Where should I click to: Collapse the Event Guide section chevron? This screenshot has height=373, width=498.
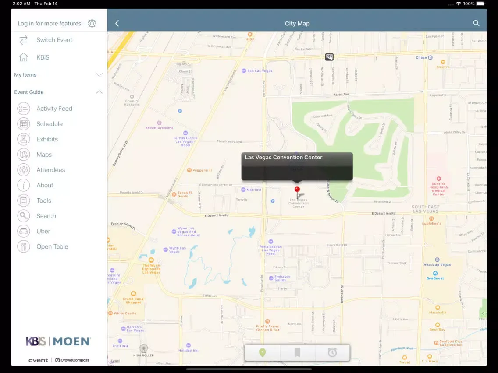[x=100, y=92]
